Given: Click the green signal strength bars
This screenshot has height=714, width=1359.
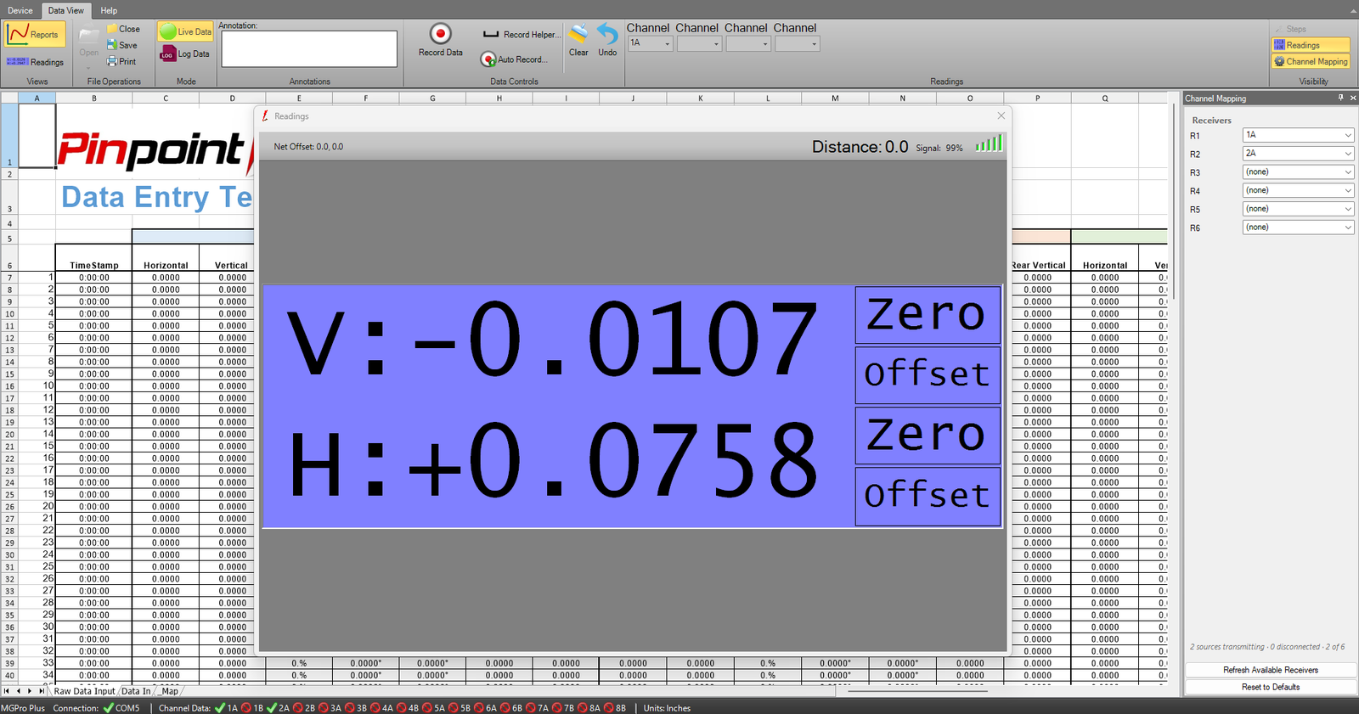Looking at the screenshot, I should coord(989,143).
